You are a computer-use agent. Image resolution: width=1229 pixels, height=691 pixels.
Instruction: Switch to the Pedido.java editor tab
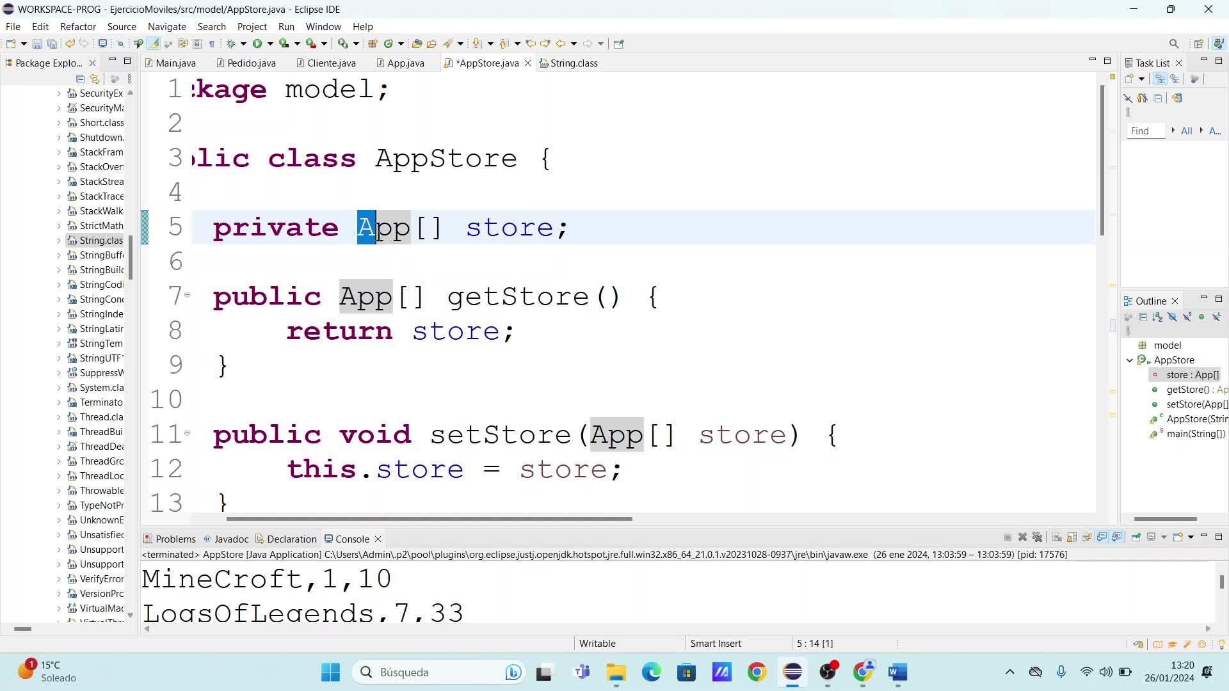tap(251, 63)
